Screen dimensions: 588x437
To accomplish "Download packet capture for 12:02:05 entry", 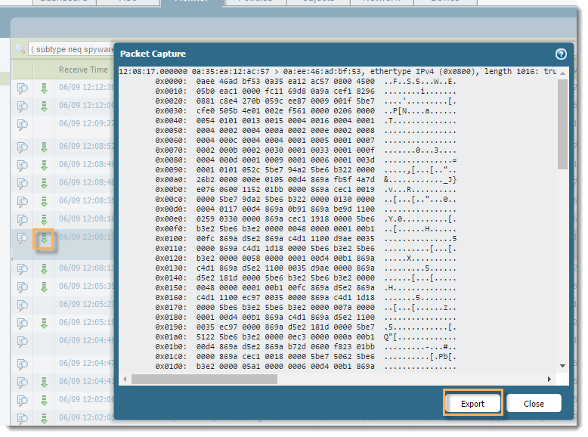I will 45,418.
